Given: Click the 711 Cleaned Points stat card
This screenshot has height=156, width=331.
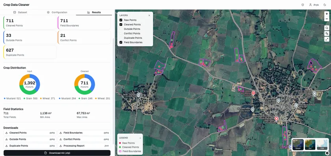Looking at the screenshot, I should [x=30, y=23].
